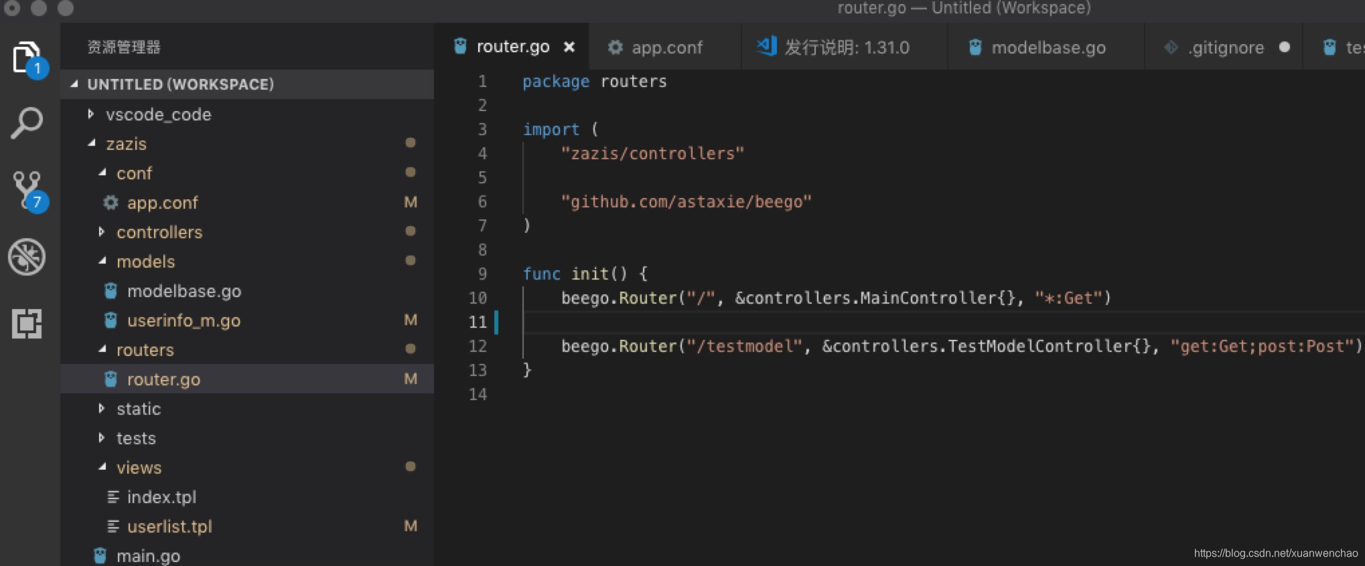Expand the tests folder
Image resolution: width=1365 pixels, height=566 pixels.
coord(101,438)
